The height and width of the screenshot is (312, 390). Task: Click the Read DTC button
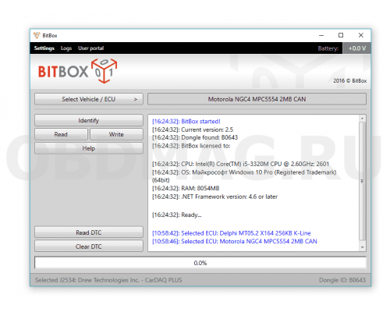[89, 232]
